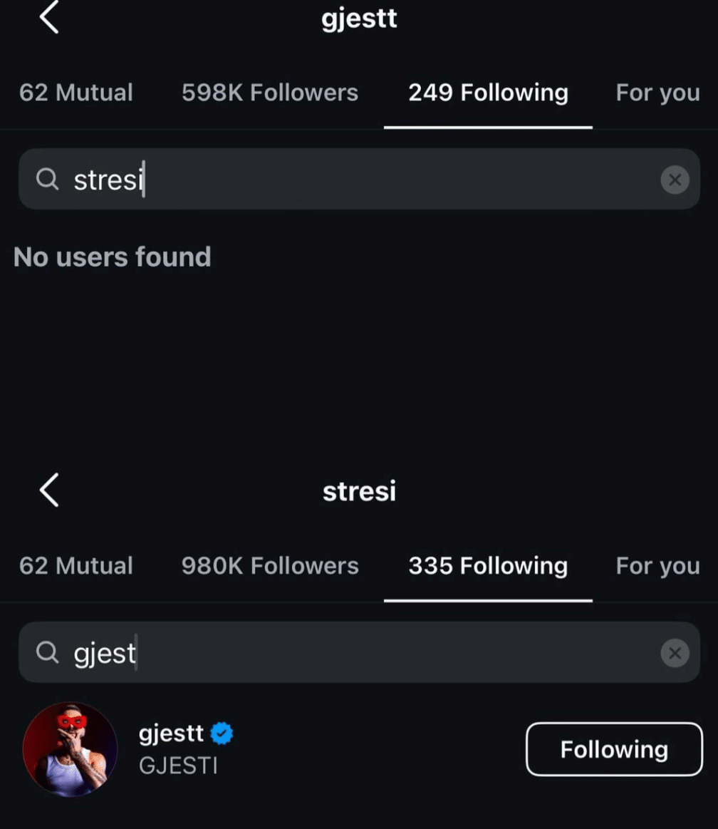Click the magnifier icon beside "gjest" query
The width and height of the screenshot is (718, 829).
47,652
